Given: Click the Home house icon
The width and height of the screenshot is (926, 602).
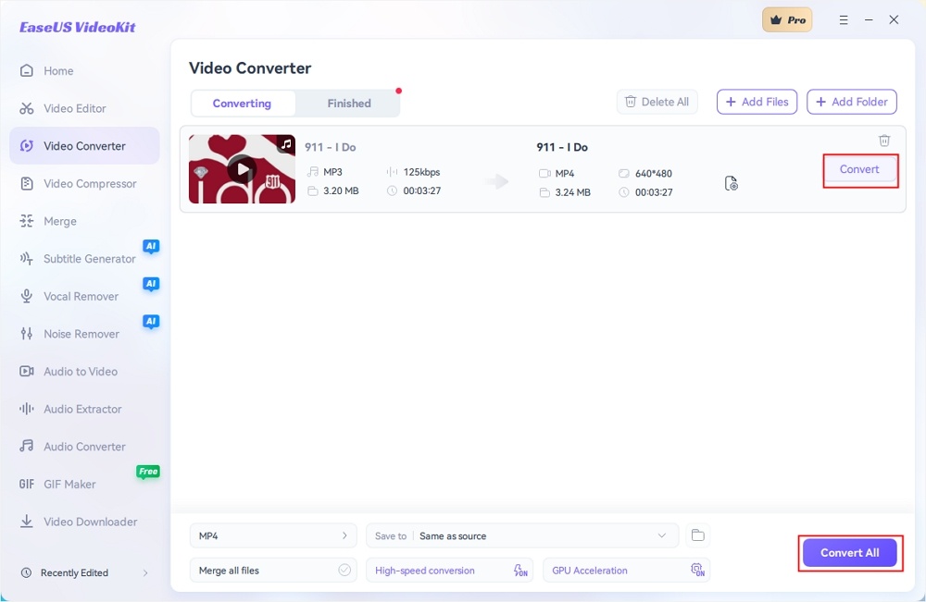Looking at the screenshot, I should (x=27, y=71).
